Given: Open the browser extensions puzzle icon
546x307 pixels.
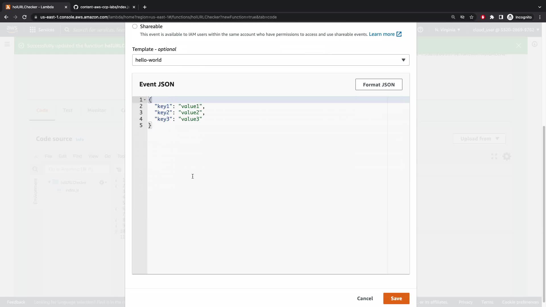Looking at the screenshot, I should (x=492, y=17).
